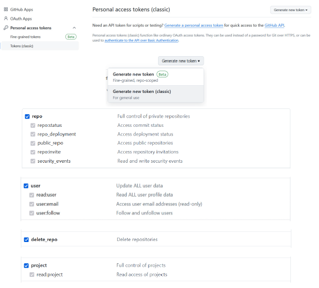Click the center Generate new token dropdown button

tap(181, 61)
